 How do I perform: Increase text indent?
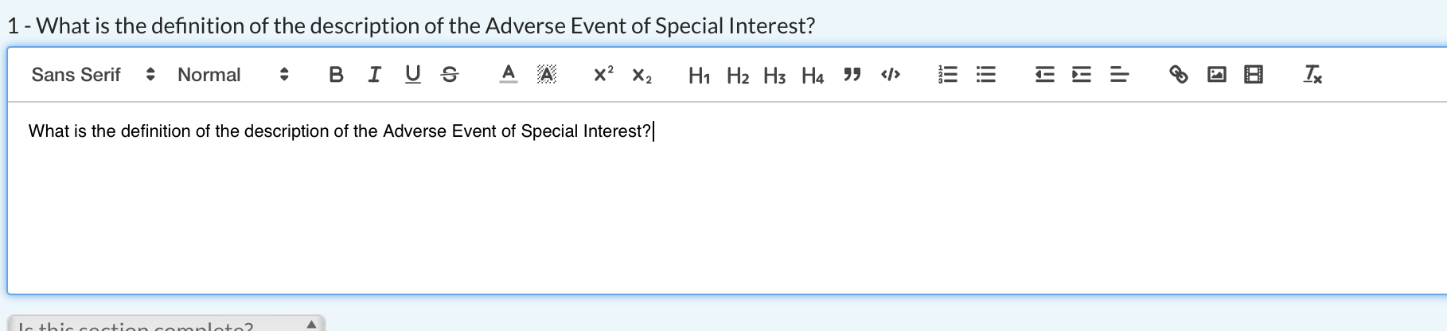click(x=1081, y=75)
